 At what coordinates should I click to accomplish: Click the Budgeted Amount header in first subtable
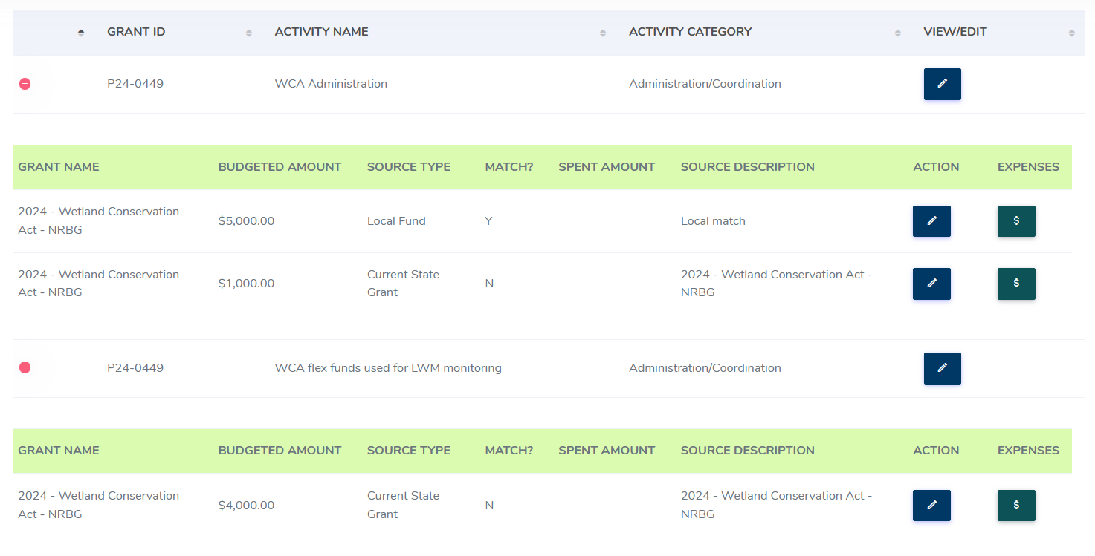point(280,167)
